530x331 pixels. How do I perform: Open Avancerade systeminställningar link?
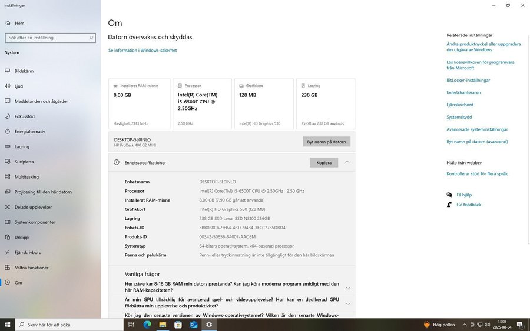(477, 129)
